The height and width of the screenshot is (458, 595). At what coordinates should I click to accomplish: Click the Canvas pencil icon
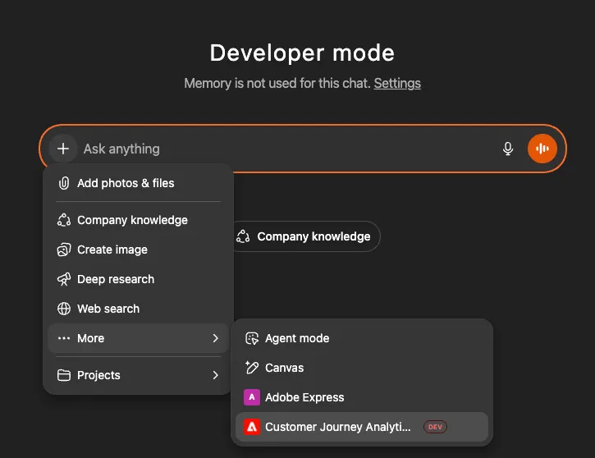click(x=252, y=368)
